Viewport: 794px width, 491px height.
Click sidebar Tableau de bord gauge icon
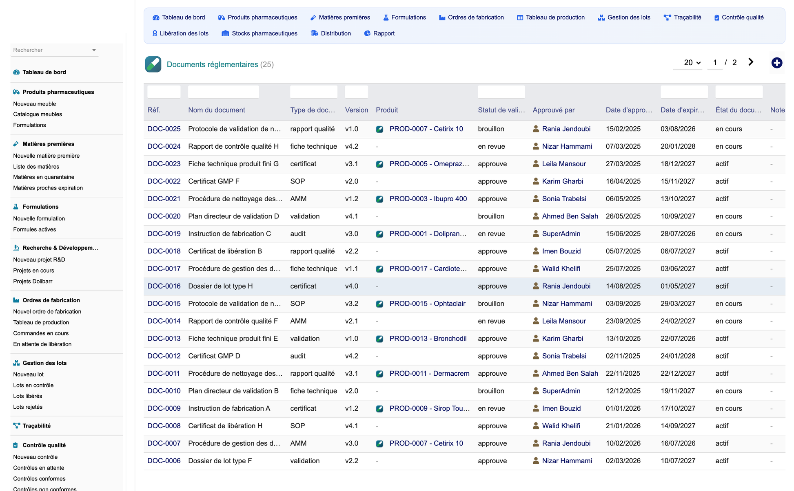coord(16,72)
